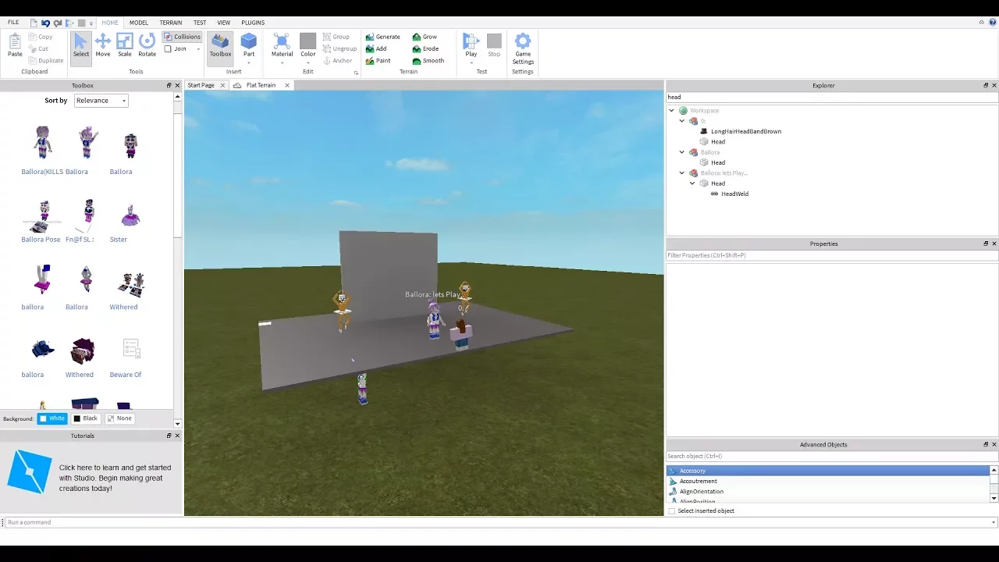Open Game Settings
The width and height of the screenshot is (999, 562).
pos(523,48)
